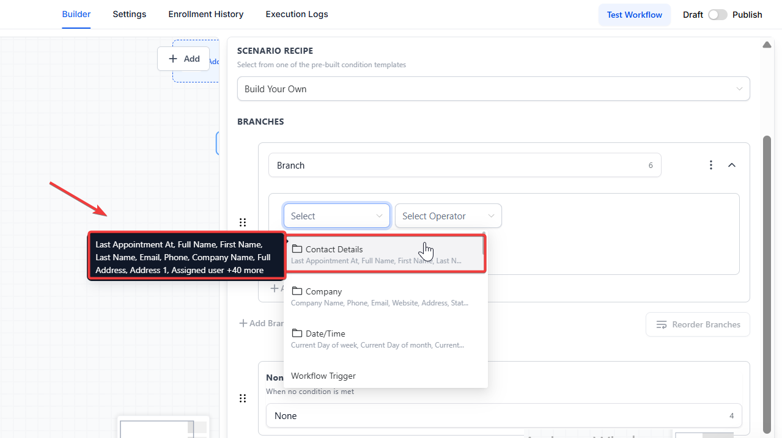Click the branch drag handle icon
This screenshot has width=782, height=438.
pyautogui.click(x=243, y=222)
